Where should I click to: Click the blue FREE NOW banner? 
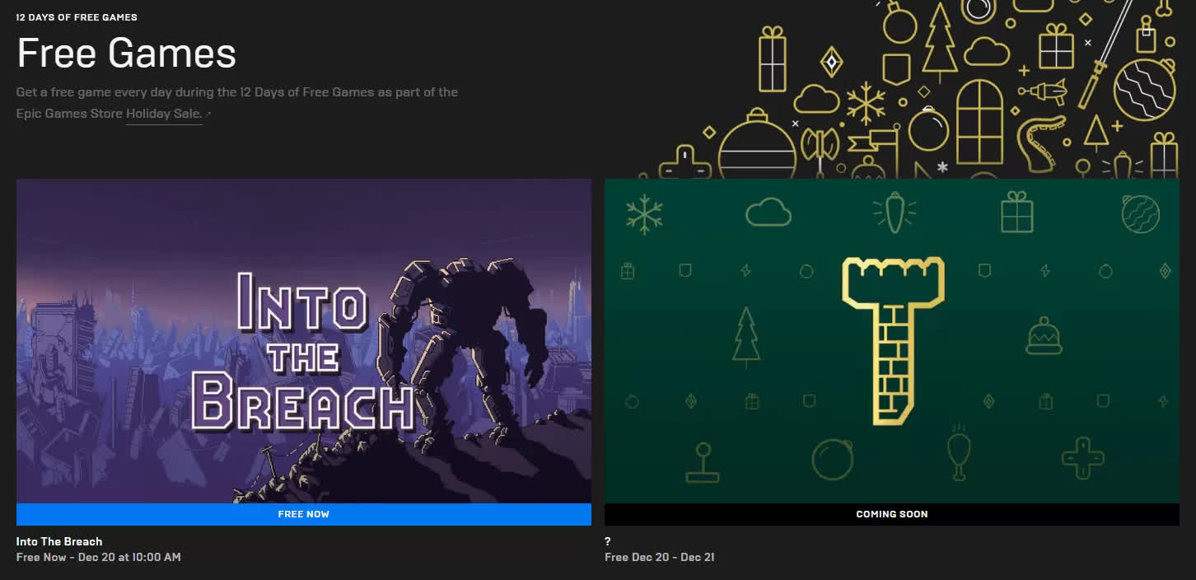[x=304, y=514]
